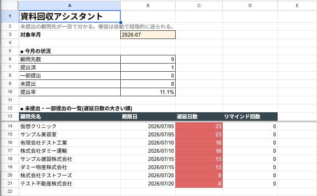Click the subtitle text in row 2

click(97, 26)
